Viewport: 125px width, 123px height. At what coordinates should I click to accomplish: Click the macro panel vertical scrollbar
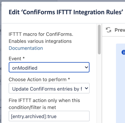[99, 40]
